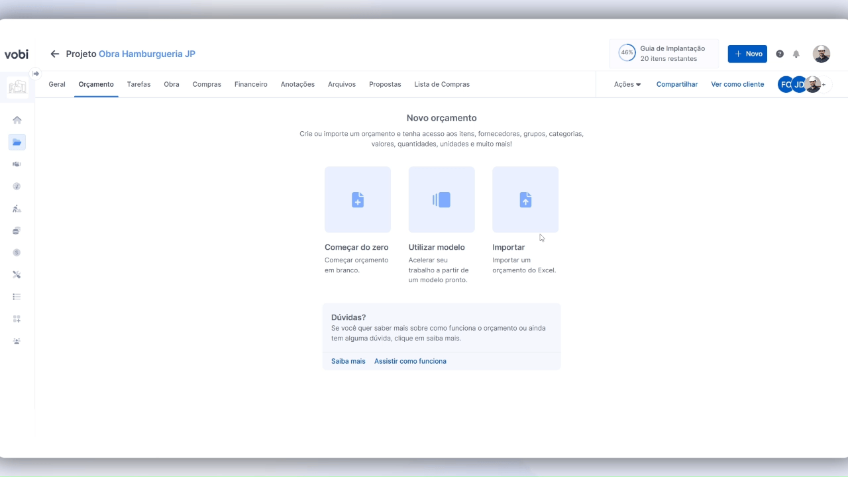Click the home icon in the sidebar
This screenshot has width=848, height=477.
point(17,120)
